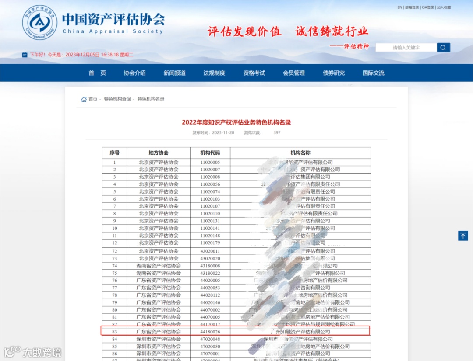Select institution code 11020103
473x361 pixels.
click(210, 199)
